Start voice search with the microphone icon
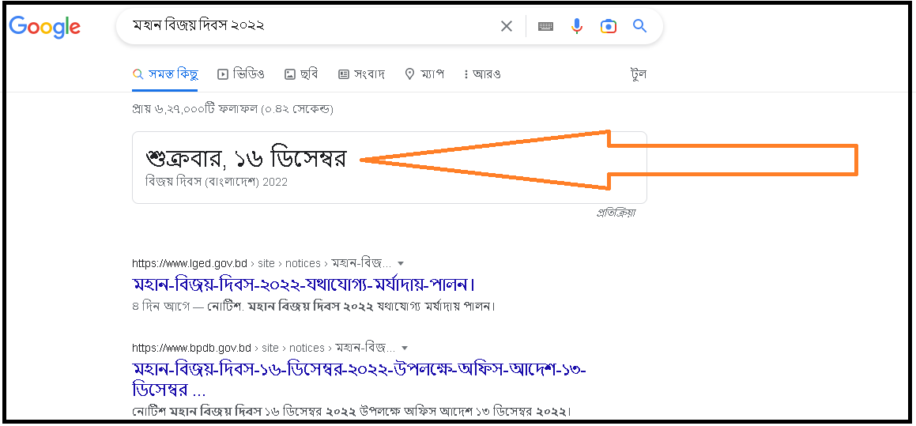This screenshot has height=426, width=916. pyautogui.click(x=577, y=26)
